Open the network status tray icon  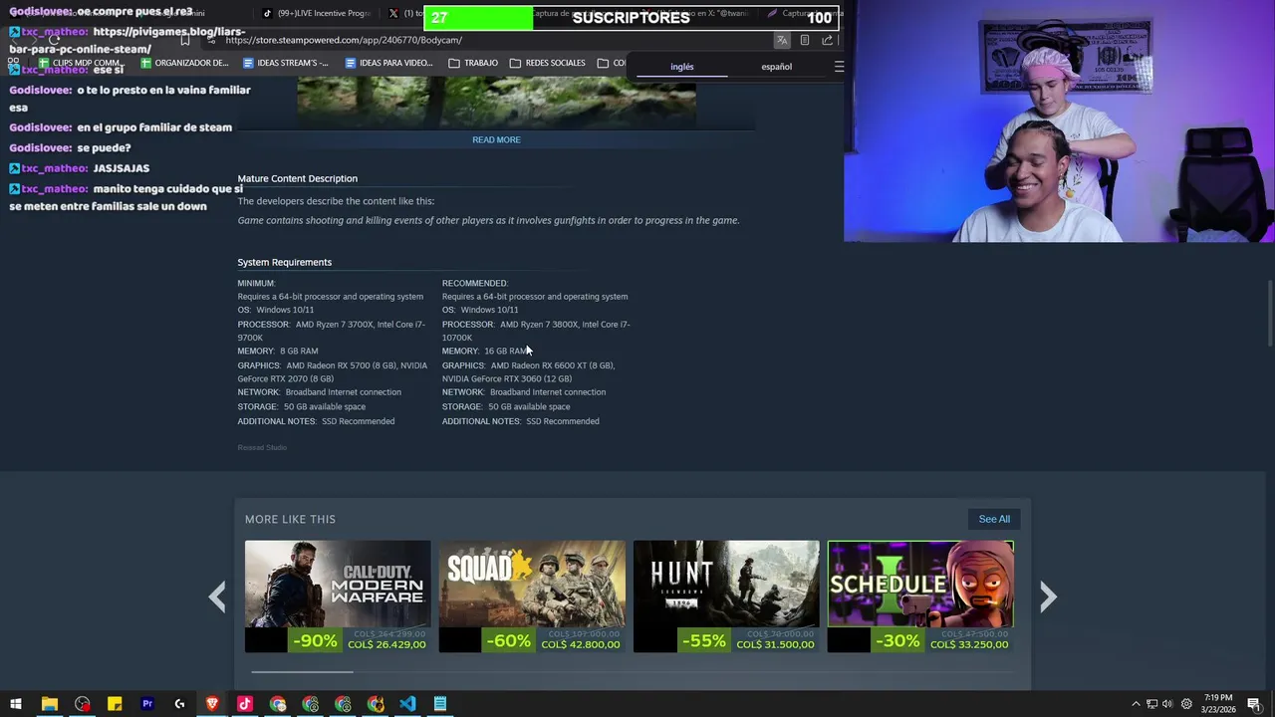click(x=1151, y=704)
